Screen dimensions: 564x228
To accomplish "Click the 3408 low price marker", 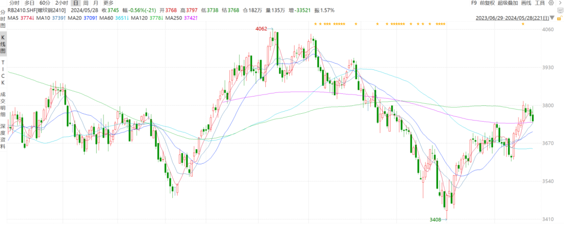I will [x=435, y=219].
